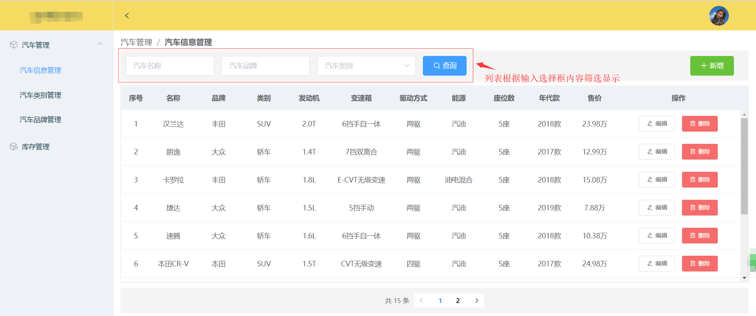This screenshot has height=316, width=756.
Task: Click the 汽车管理 cube icon
Action: (x=14, y=45)
